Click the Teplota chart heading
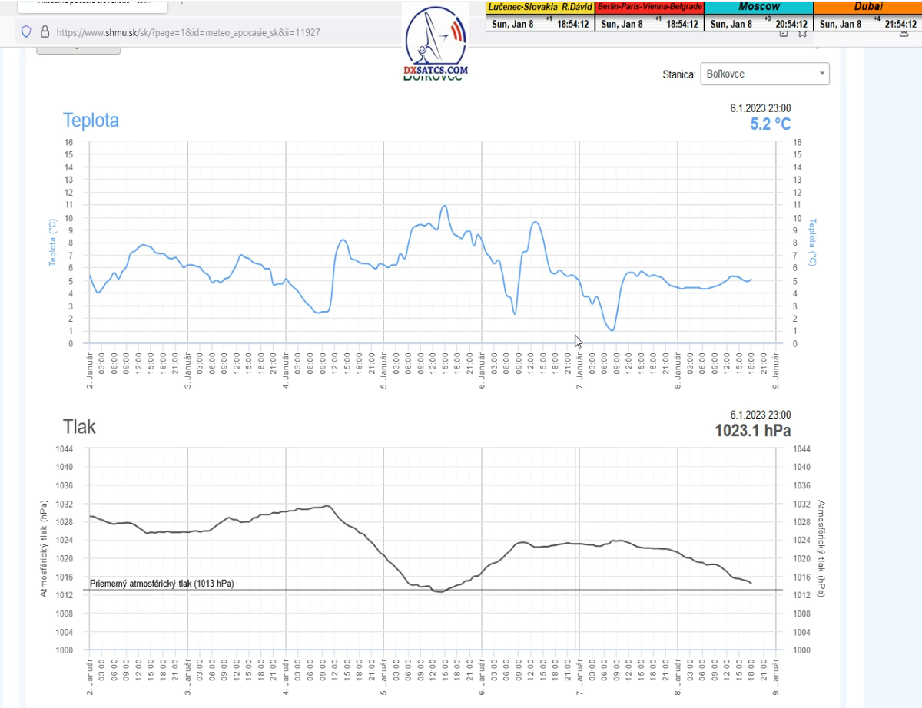Viewport: 922px width, 708px height. [x=91, y=121]
